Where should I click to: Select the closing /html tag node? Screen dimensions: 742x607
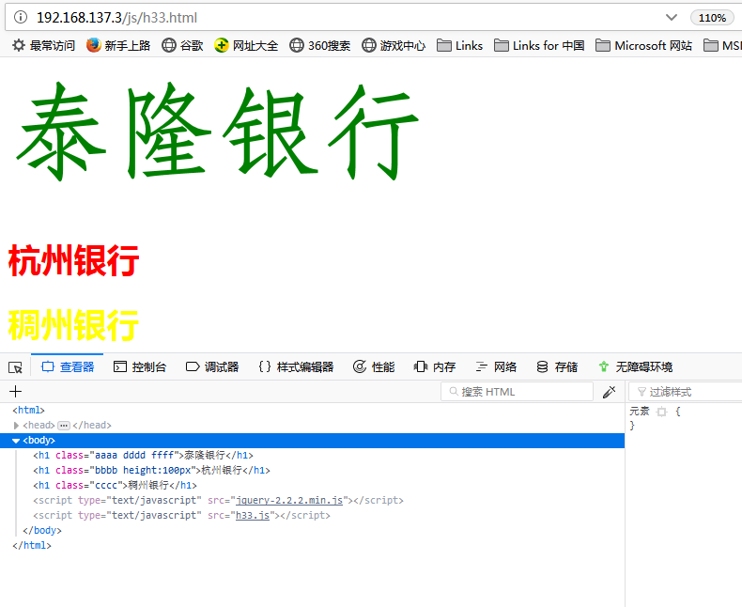point(32,545)
